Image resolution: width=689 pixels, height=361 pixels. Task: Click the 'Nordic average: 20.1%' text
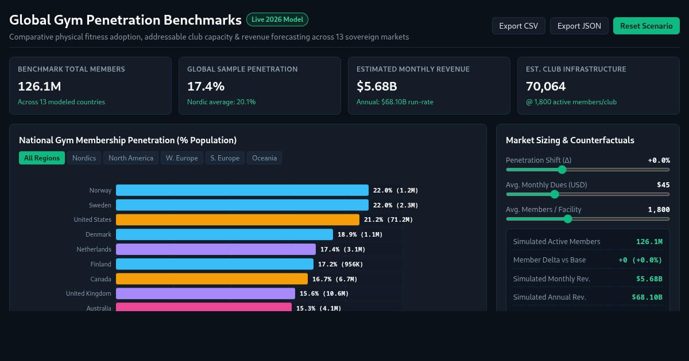pyautogui.click(x=222, y=102)
